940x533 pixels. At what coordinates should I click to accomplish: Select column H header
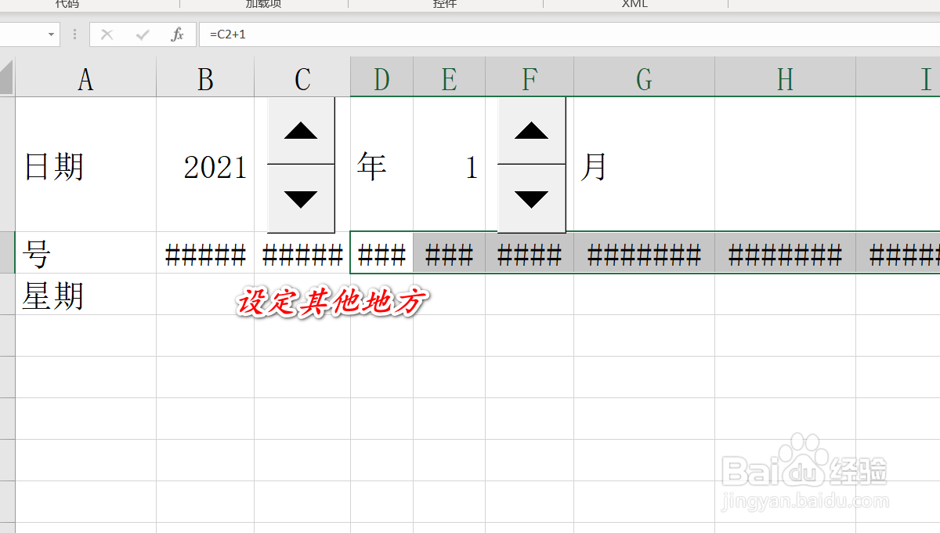click(x=785, y=78)
